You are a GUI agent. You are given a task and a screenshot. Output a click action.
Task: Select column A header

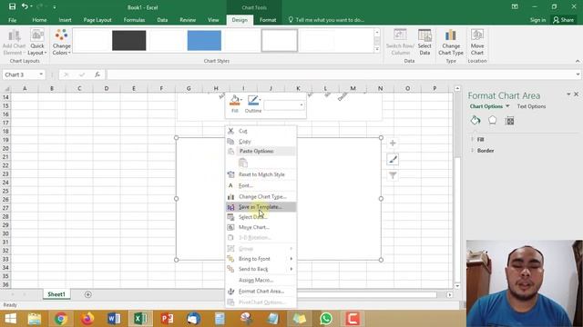tap(25, 88)
